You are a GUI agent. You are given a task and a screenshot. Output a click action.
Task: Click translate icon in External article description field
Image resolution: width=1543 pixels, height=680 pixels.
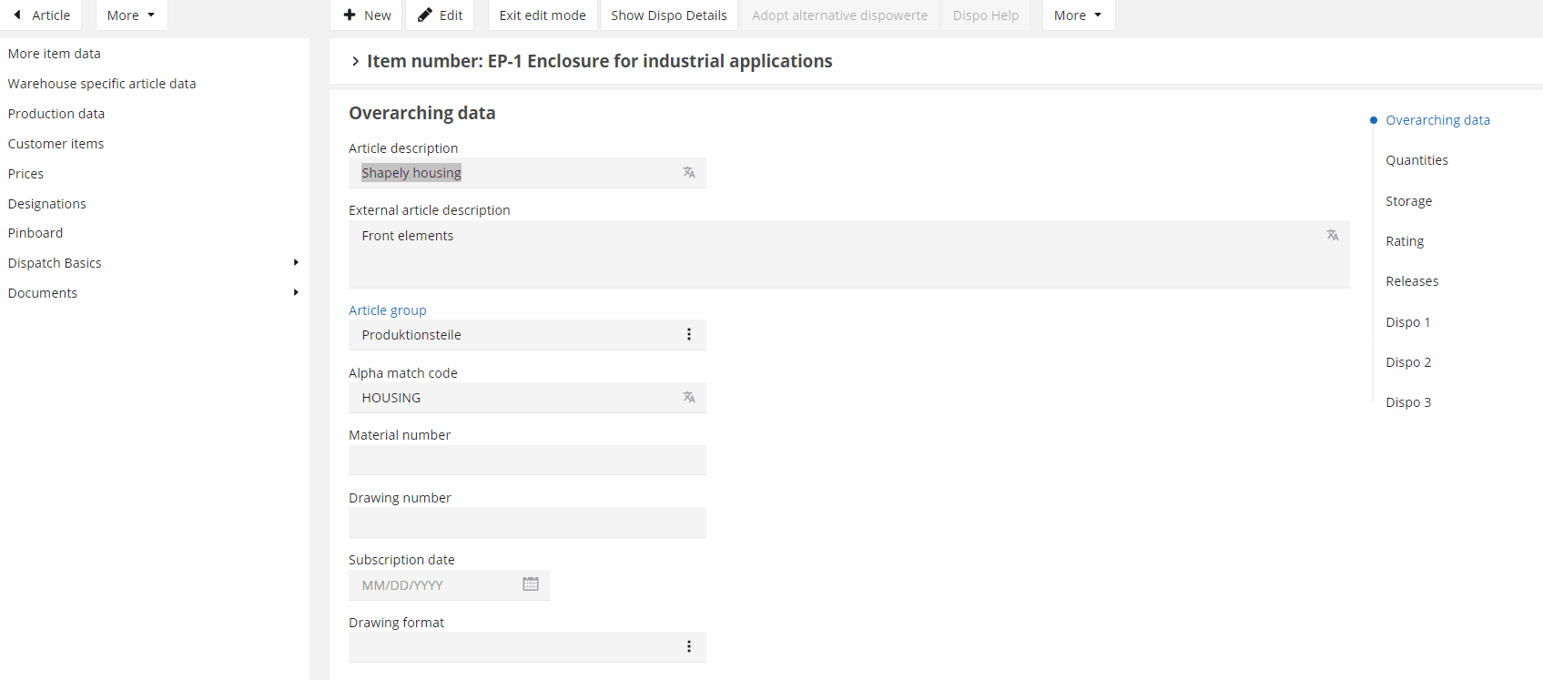pos(1333,235)
